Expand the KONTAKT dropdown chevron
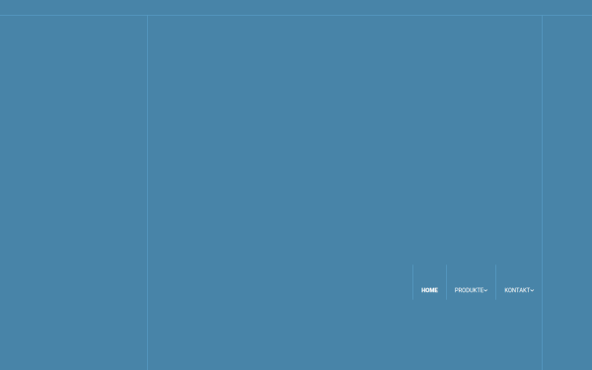 click(533, 290)
